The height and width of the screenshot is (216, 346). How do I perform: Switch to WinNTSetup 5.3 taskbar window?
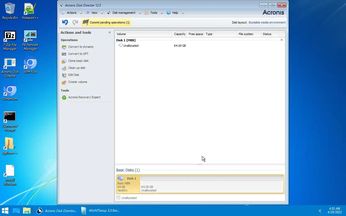coord(101,211)
